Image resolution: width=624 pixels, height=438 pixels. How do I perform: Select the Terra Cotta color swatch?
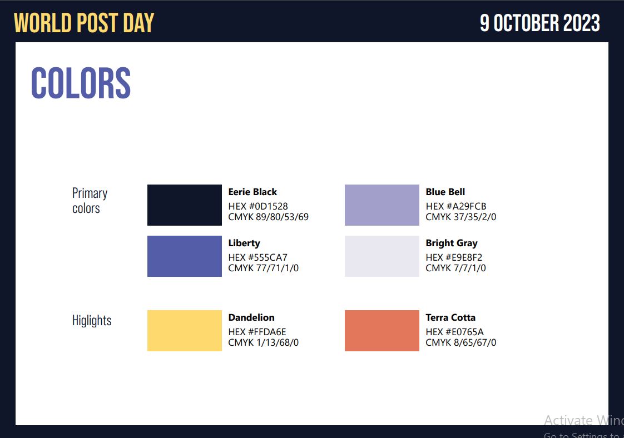(x=382, y=331)
